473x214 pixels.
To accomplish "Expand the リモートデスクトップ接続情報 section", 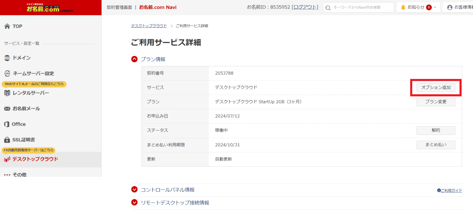I will click(134, 202).
